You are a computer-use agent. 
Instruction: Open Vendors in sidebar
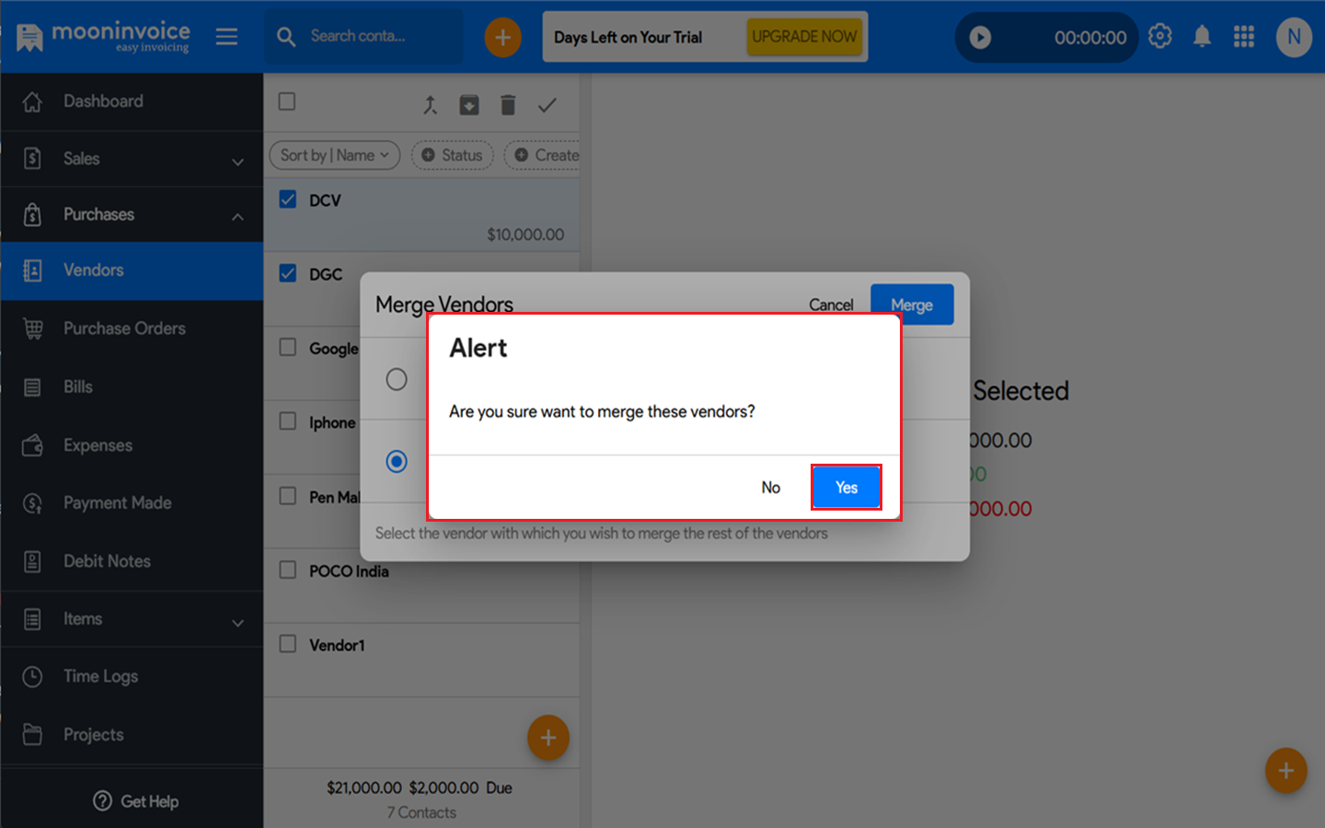[132, 270]
